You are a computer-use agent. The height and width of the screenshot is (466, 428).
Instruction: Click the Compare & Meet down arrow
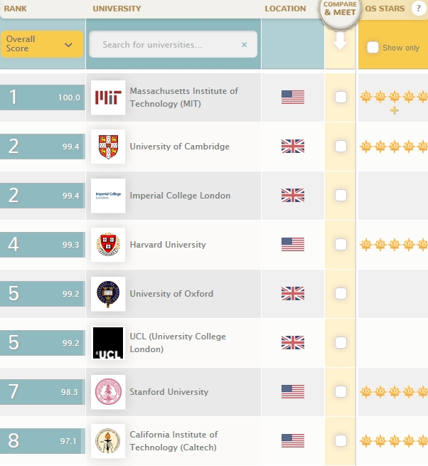tap(340, 41)
